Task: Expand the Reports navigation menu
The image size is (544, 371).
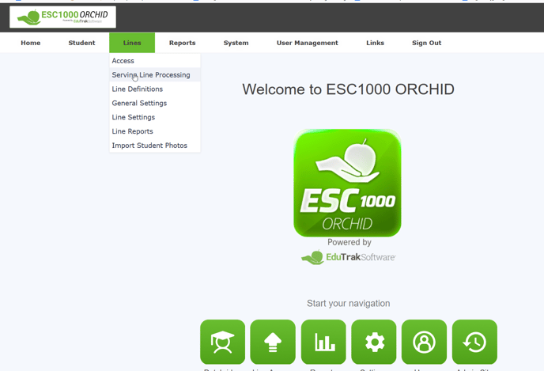Action: [x=182, y=43]
